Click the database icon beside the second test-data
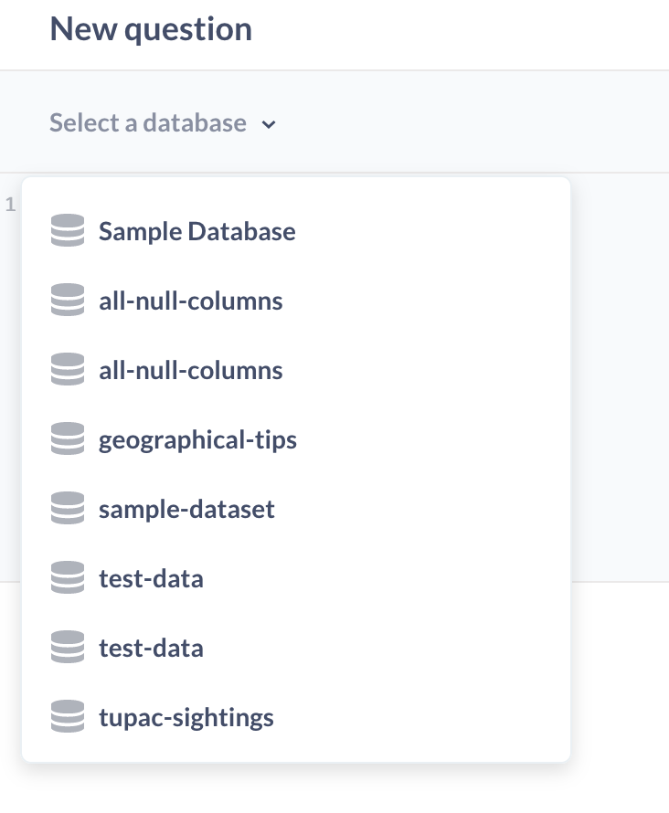Viewport: 669px width, 813px height. (x=67, y=647)
